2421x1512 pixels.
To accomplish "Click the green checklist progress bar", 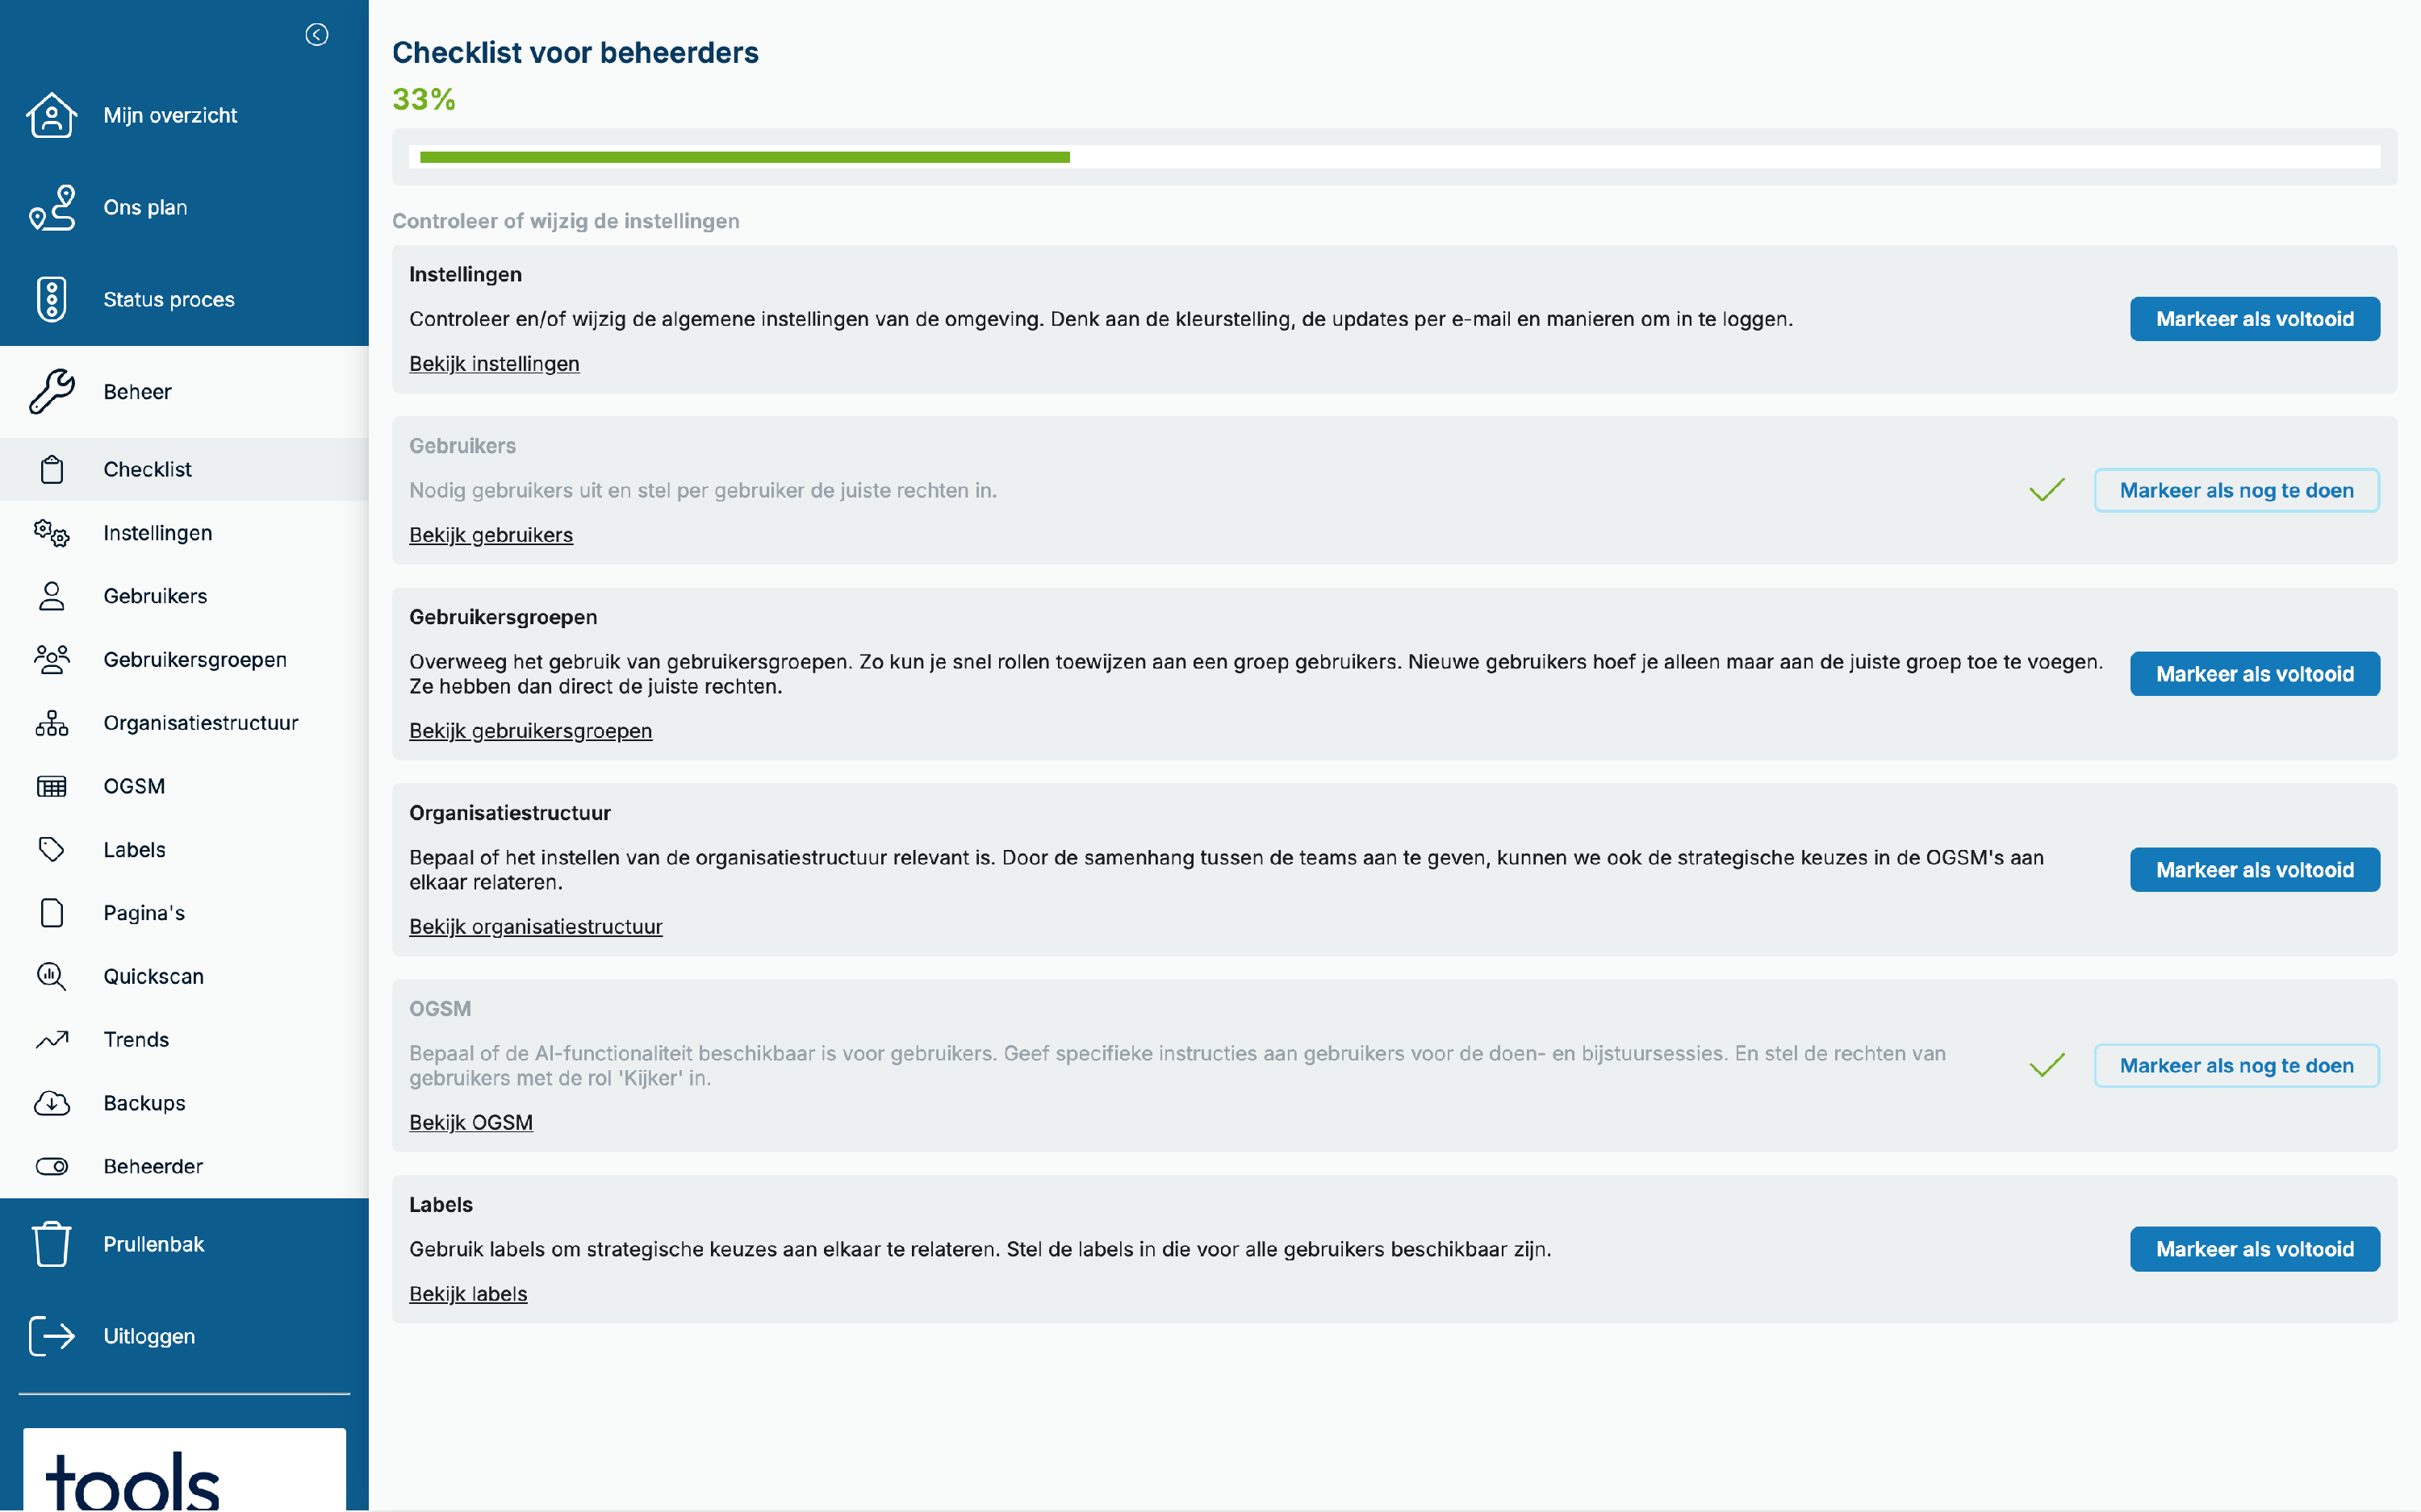I will [744, 157].
